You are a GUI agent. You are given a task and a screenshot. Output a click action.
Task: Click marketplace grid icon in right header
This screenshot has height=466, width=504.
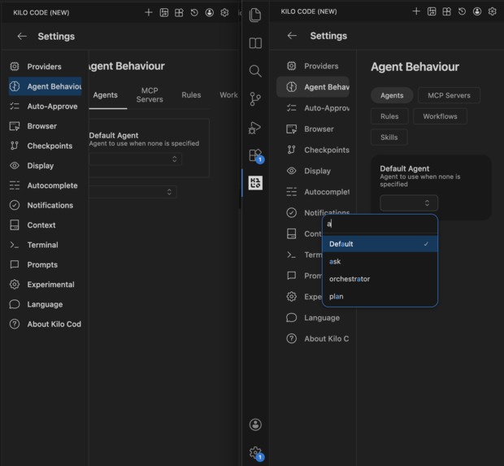coord(447,11)
